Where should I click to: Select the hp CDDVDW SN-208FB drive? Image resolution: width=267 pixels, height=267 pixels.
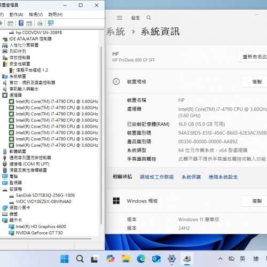(x=39, y=33)
